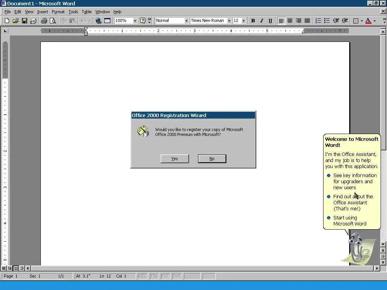Click the Open folder icon
Screen dimensions: 387x290
pyautogui.click(x=15, y=21)
